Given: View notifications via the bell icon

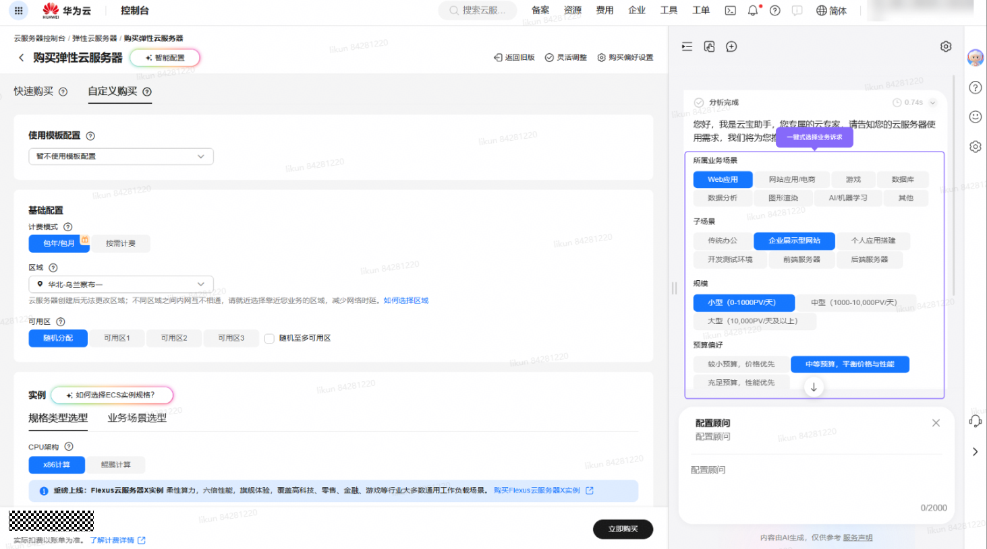Looking at the screenshot, I should coord(753,11).
